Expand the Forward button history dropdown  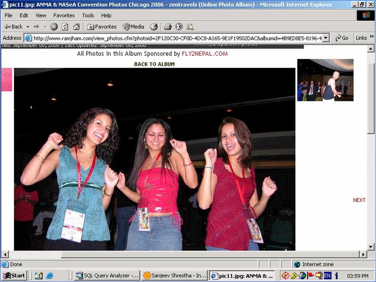45,26
